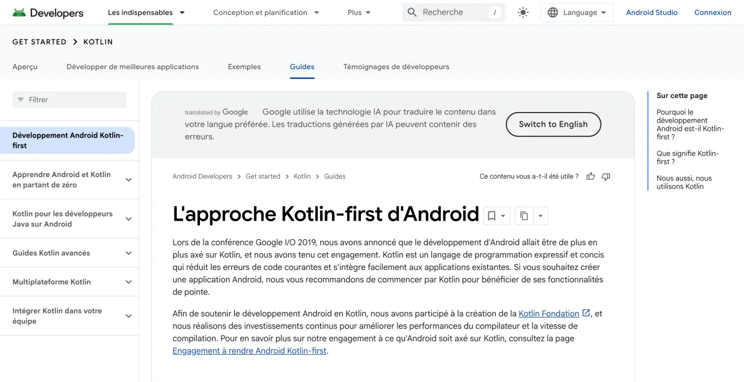Click the Ce contenu vous a-t-il été utile text
This screenshot has width=744, height=382.
(529, 176)
